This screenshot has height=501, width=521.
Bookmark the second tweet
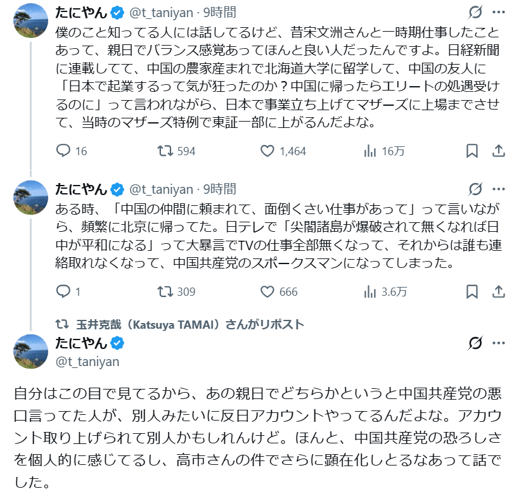click(x=472, y=291)
